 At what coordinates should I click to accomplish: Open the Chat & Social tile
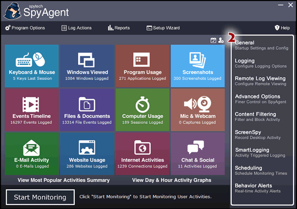coord(198,153)
